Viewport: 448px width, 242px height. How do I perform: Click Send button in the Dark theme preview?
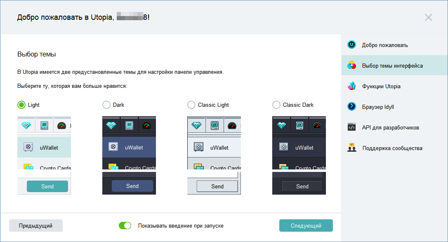tap(132, 186)
